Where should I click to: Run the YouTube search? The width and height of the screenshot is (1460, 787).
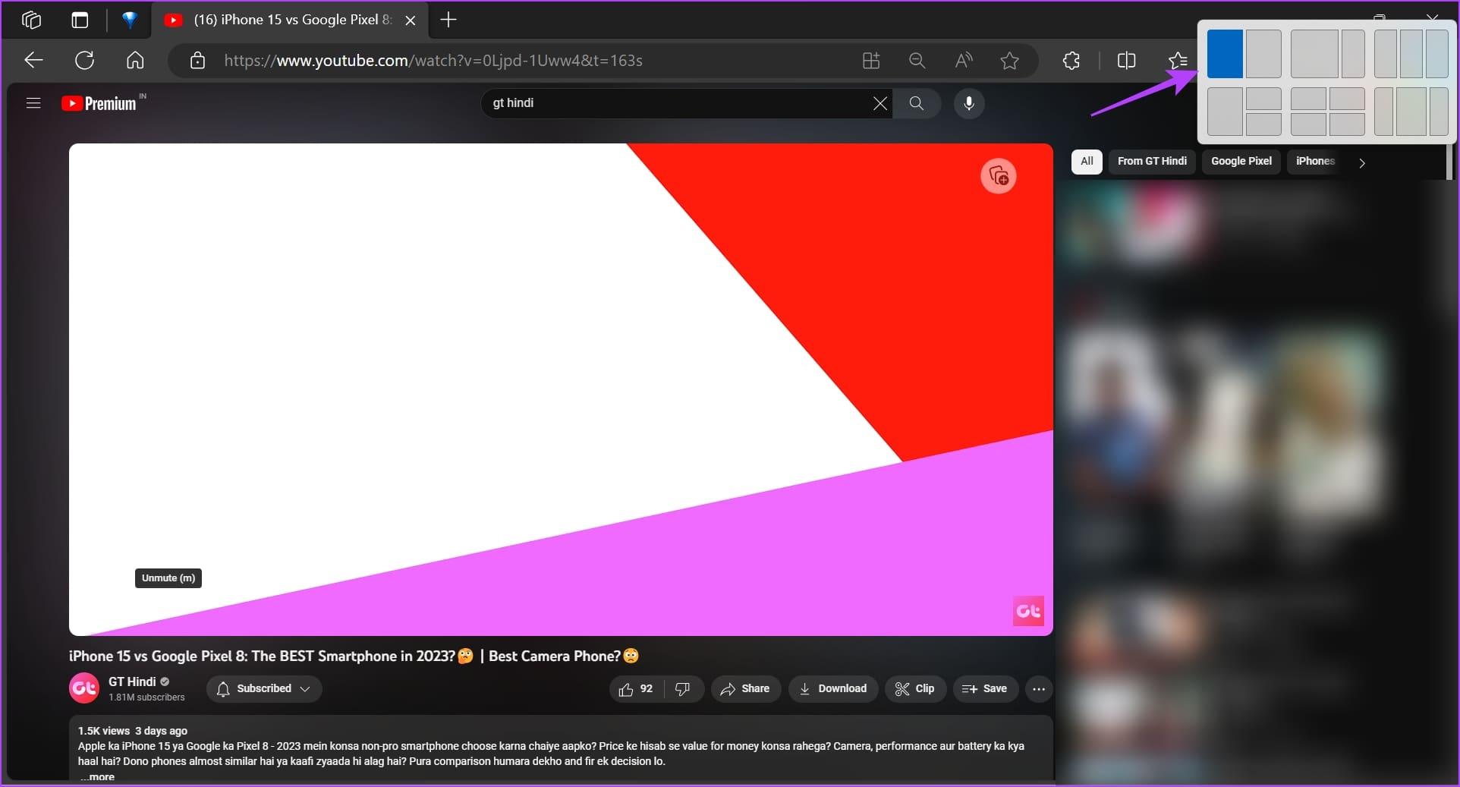tap(917, 103)
